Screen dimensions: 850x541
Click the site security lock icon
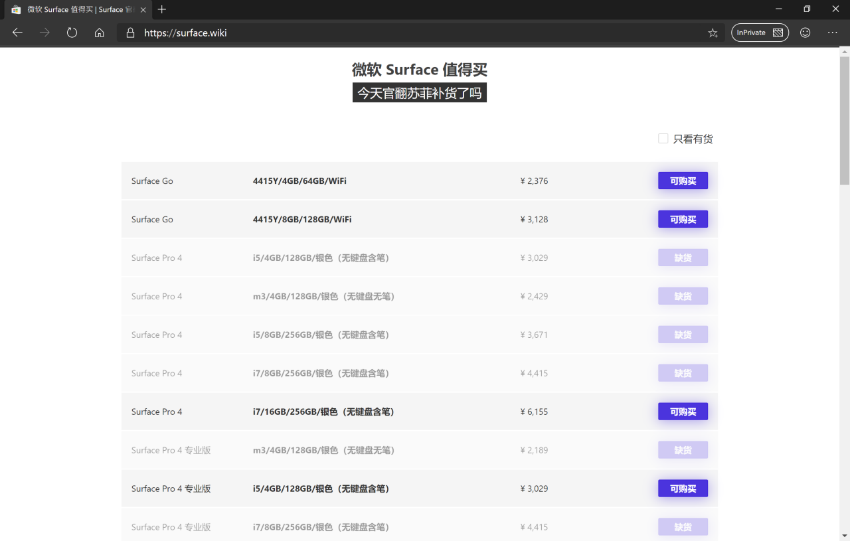pyautogui.click(x=130, y=32)
